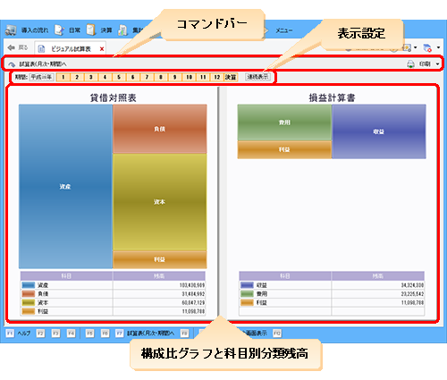This screenshot has width=447, height=380.
Task: Click the printer 印刷 icon
Action: [411, 63]
